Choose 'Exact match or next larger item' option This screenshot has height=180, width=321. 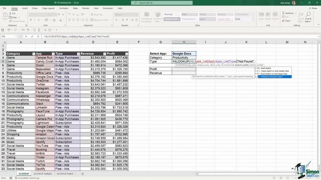(x=273, y=74)
